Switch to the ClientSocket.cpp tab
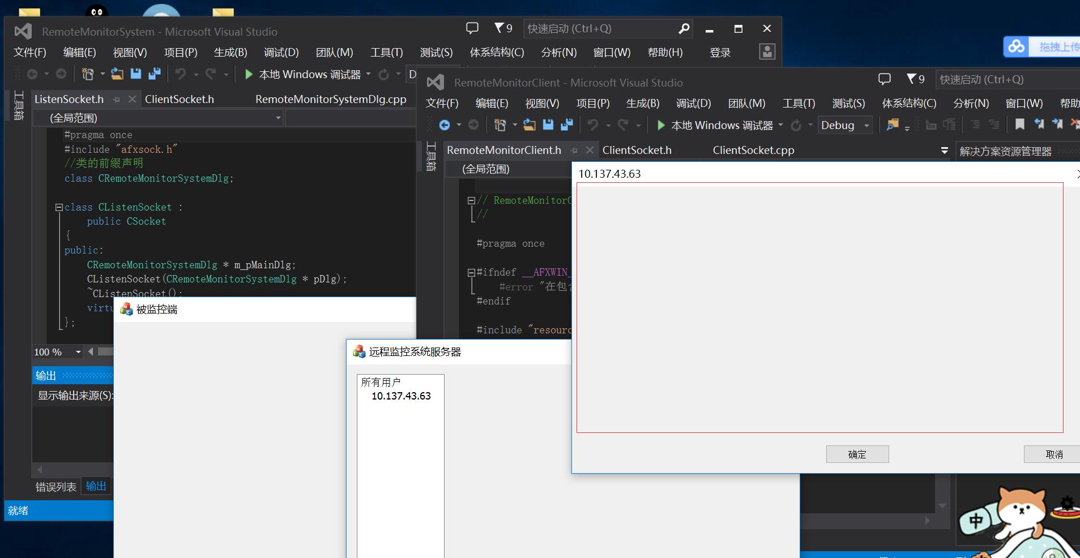 [753, 150]
